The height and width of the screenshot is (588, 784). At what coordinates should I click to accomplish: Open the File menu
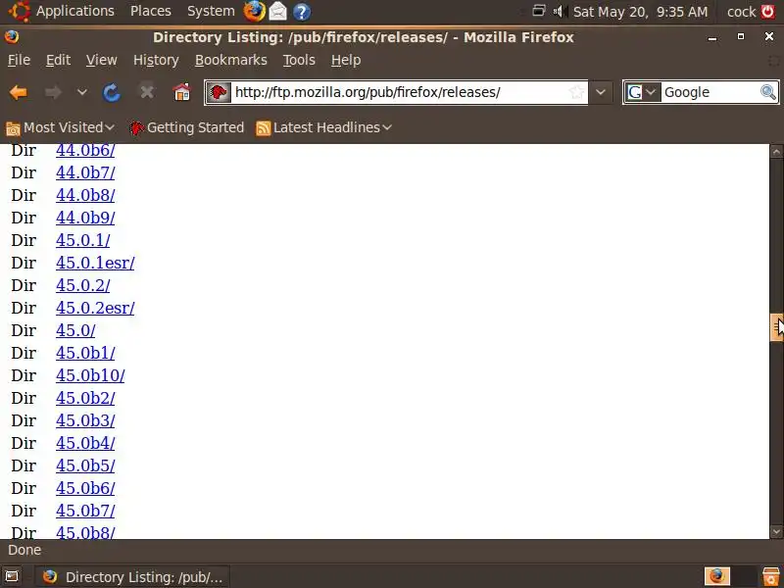click(19, 60)
